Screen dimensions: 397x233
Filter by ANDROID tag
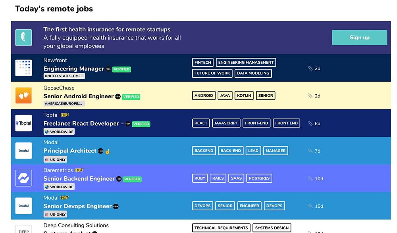204,95
